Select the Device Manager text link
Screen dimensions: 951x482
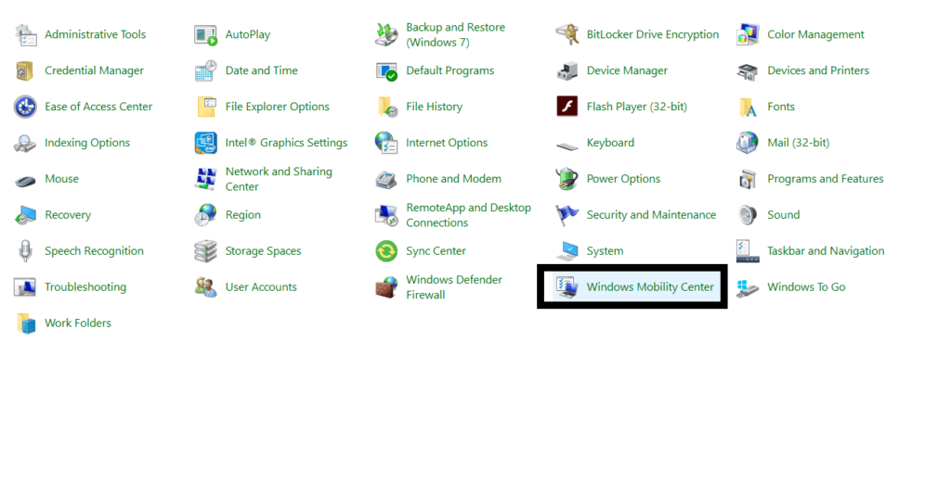pyautogui.click(x=627, y=70)
